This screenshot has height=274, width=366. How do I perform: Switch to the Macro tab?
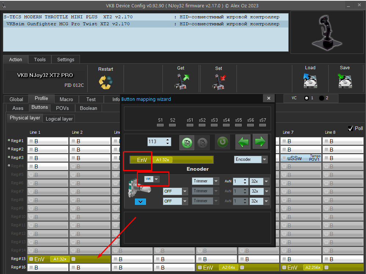66,99
